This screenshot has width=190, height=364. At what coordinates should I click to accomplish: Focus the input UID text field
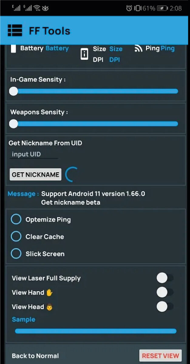pyautogui.click(x=34, y=154)
